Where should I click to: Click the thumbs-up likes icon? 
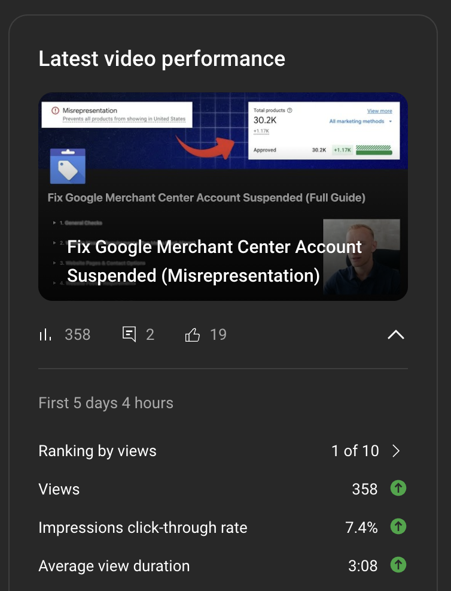click(193, 334)
